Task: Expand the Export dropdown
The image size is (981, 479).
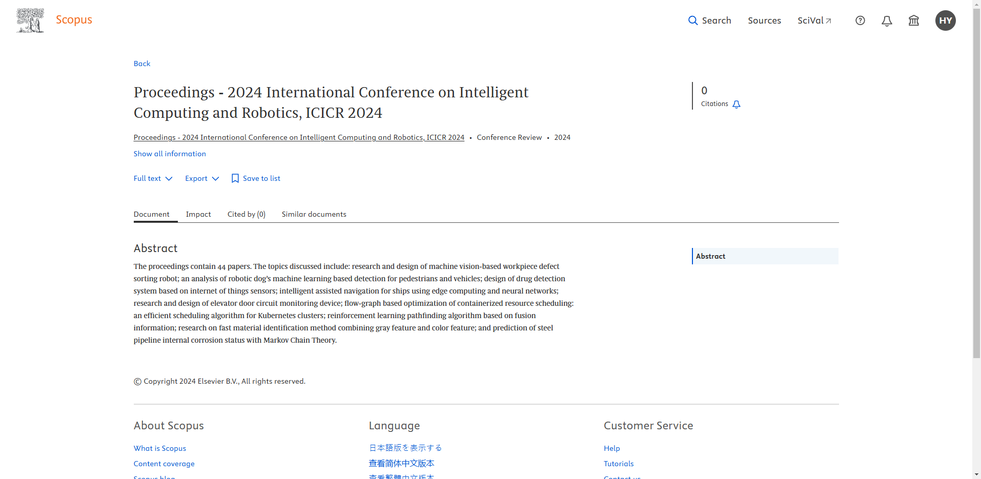Action: click(x=202, y=178)
